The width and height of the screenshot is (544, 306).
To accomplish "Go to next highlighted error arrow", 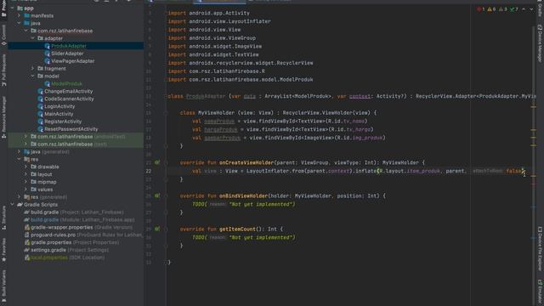I will 530,9.
